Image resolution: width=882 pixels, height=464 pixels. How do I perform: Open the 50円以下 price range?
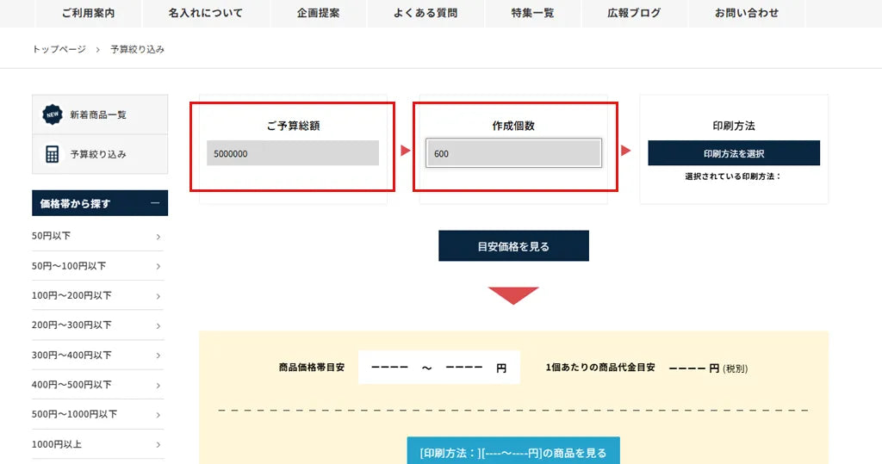tap(96, 236)
